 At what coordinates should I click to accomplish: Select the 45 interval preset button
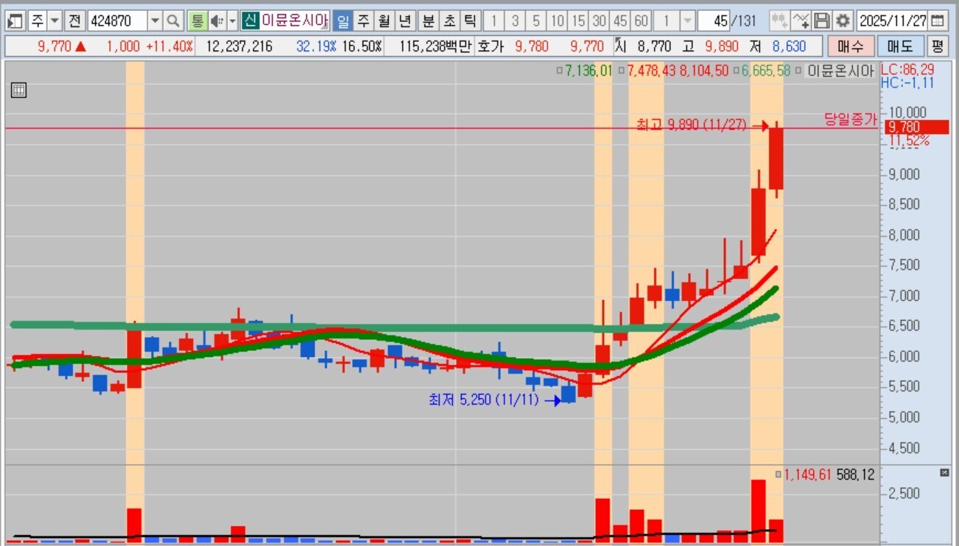[x=620, y=21]
